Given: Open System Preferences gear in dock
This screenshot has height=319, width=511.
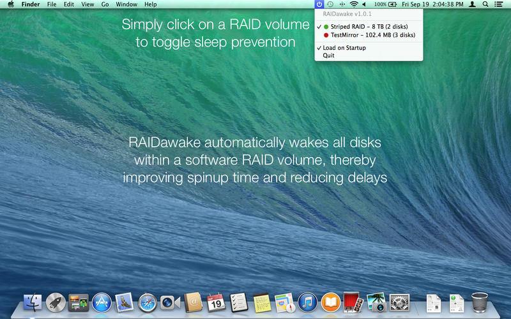Looking at the screenshot, I should (399, 302).
